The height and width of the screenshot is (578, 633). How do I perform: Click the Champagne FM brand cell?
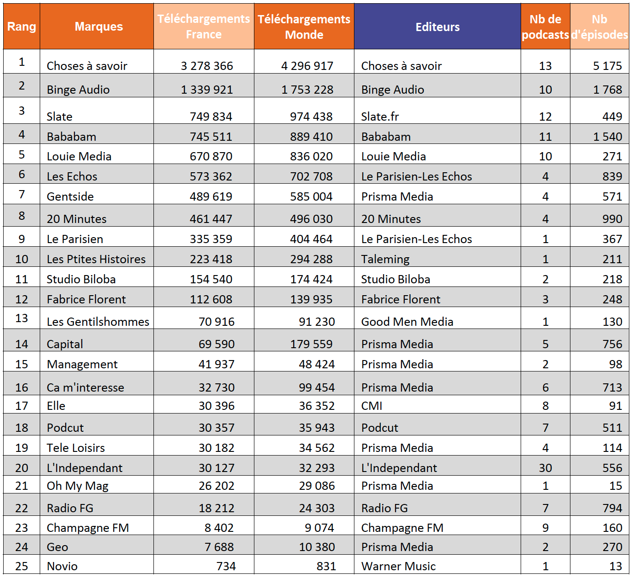[88, 528]
